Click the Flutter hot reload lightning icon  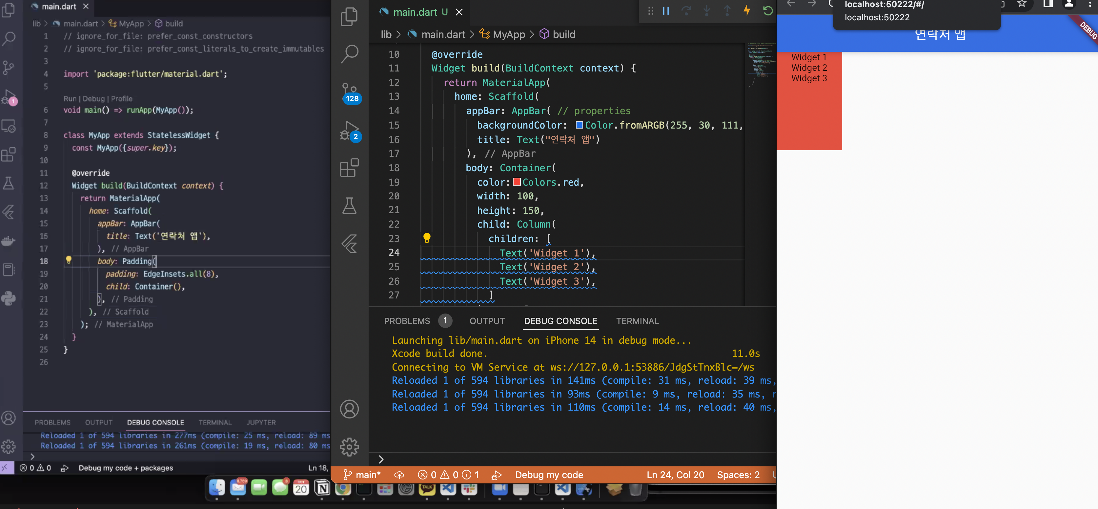(747, 10)
